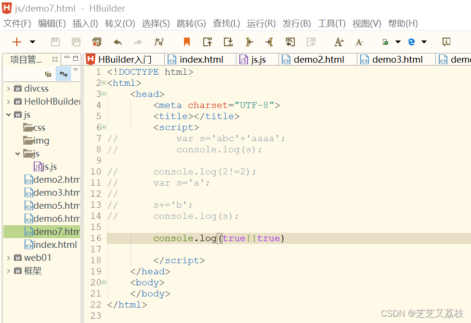The height and width of the screenshot is (323, 471).
Task: Click the toolbar icon right of bookmark
Action: click(208, 42)
